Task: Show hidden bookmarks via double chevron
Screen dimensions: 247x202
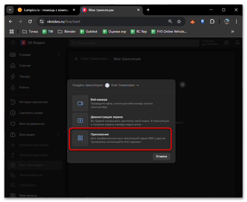Action: point(232,32)
